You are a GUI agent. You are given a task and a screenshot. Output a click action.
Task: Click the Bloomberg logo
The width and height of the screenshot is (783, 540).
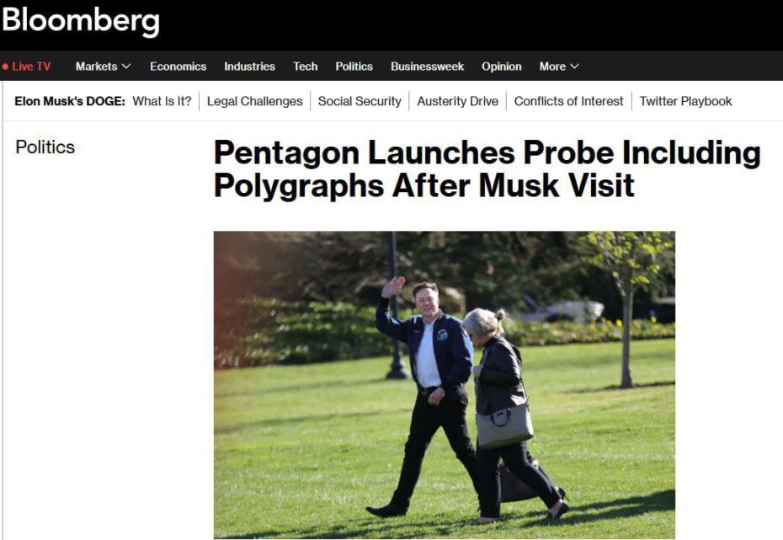[80, 21]
